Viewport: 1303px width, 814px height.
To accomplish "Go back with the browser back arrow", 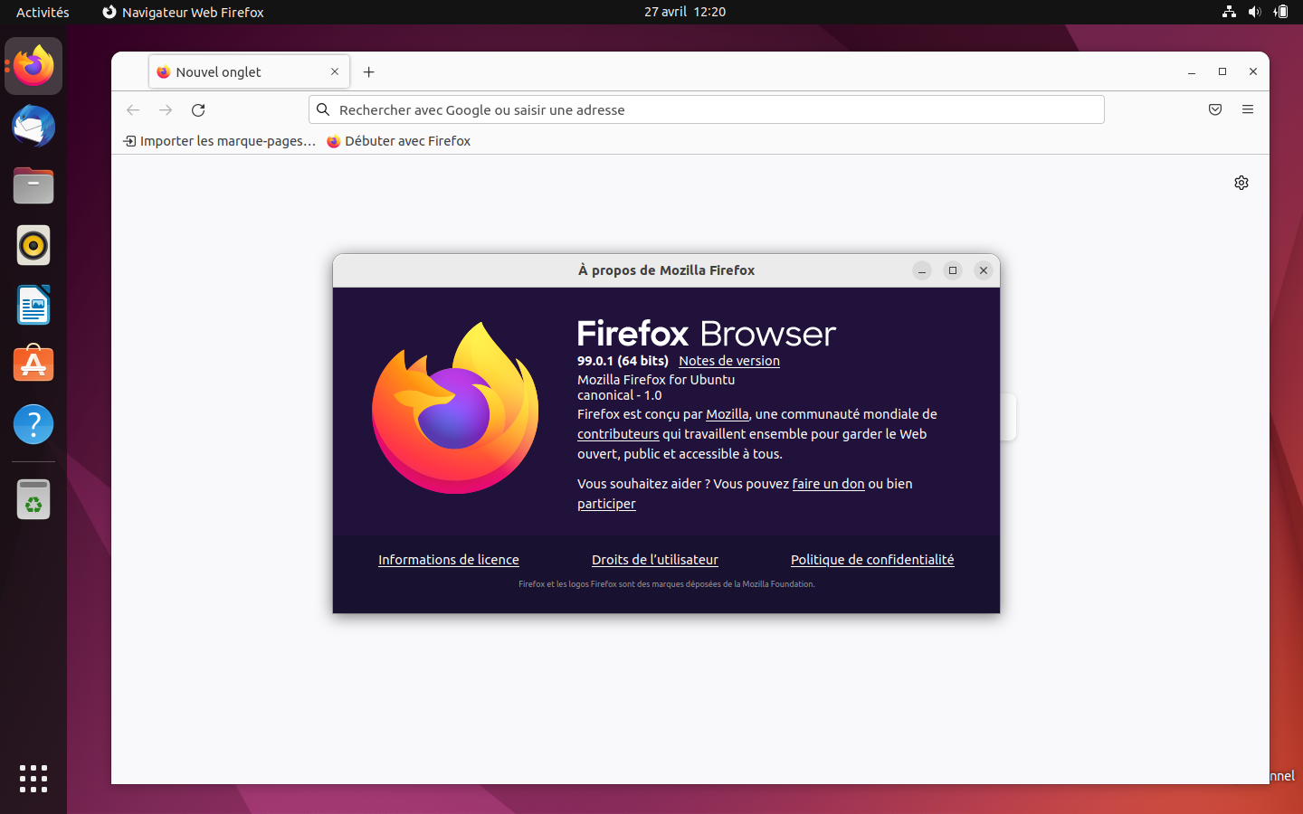I will [x=133, y=110].
